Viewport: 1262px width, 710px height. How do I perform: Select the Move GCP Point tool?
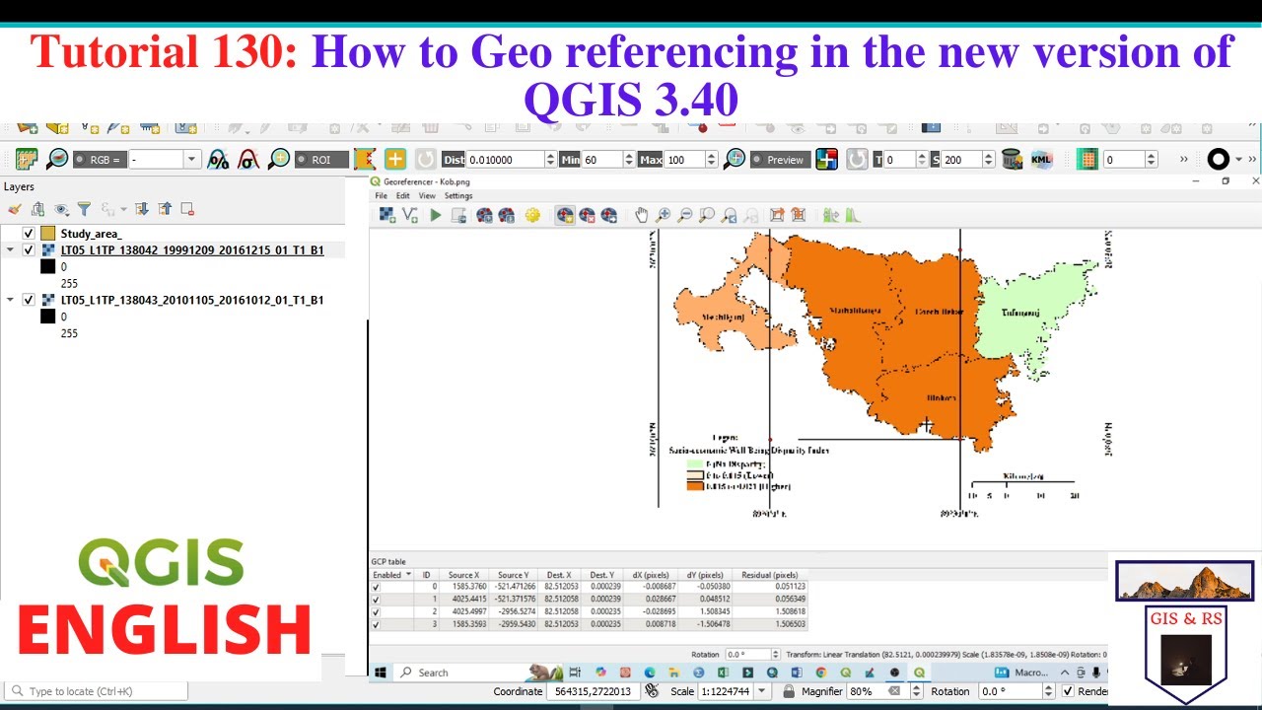[609, 215]
